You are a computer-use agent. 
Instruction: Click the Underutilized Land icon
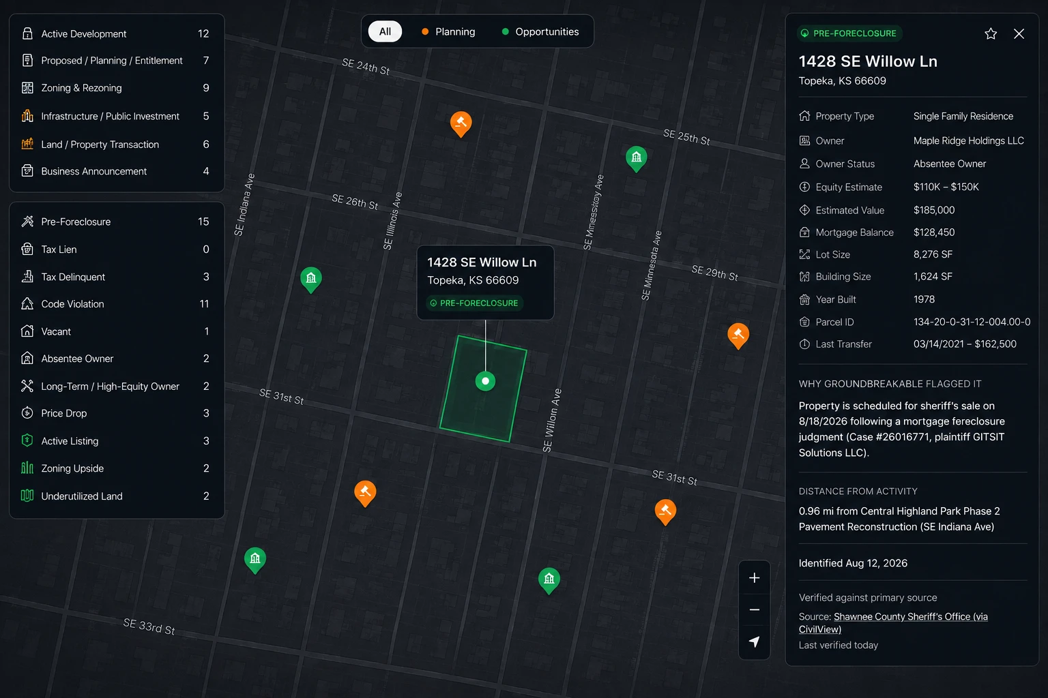pyautogui.click(x=27, y=496)
